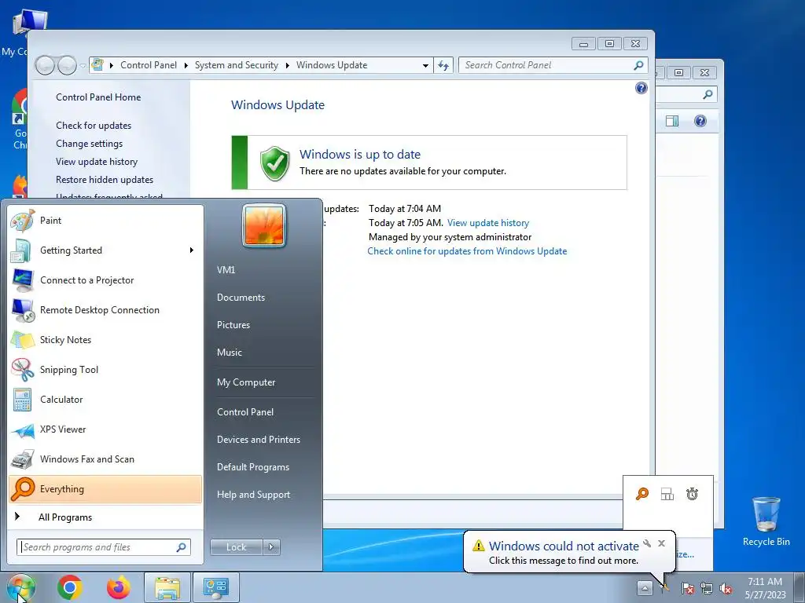Click Control Panel Home link
The width and height of the screenshot is (805, 603).
pyautogui.click(x=98, y=97)
